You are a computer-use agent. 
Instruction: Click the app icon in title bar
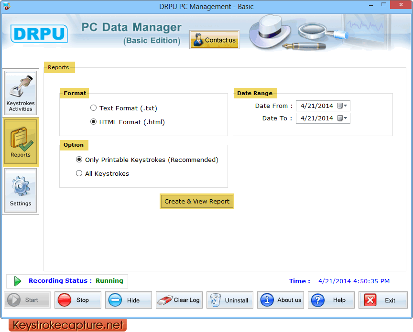[6, 6]
